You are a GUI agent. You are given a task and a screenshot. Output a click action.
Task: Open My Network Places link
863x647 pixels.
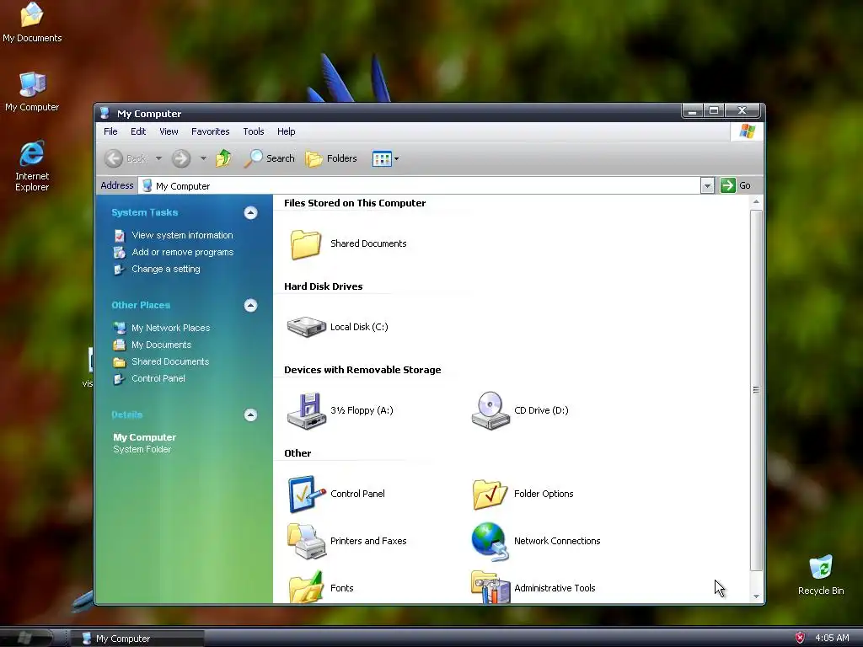tap(170, 328)
